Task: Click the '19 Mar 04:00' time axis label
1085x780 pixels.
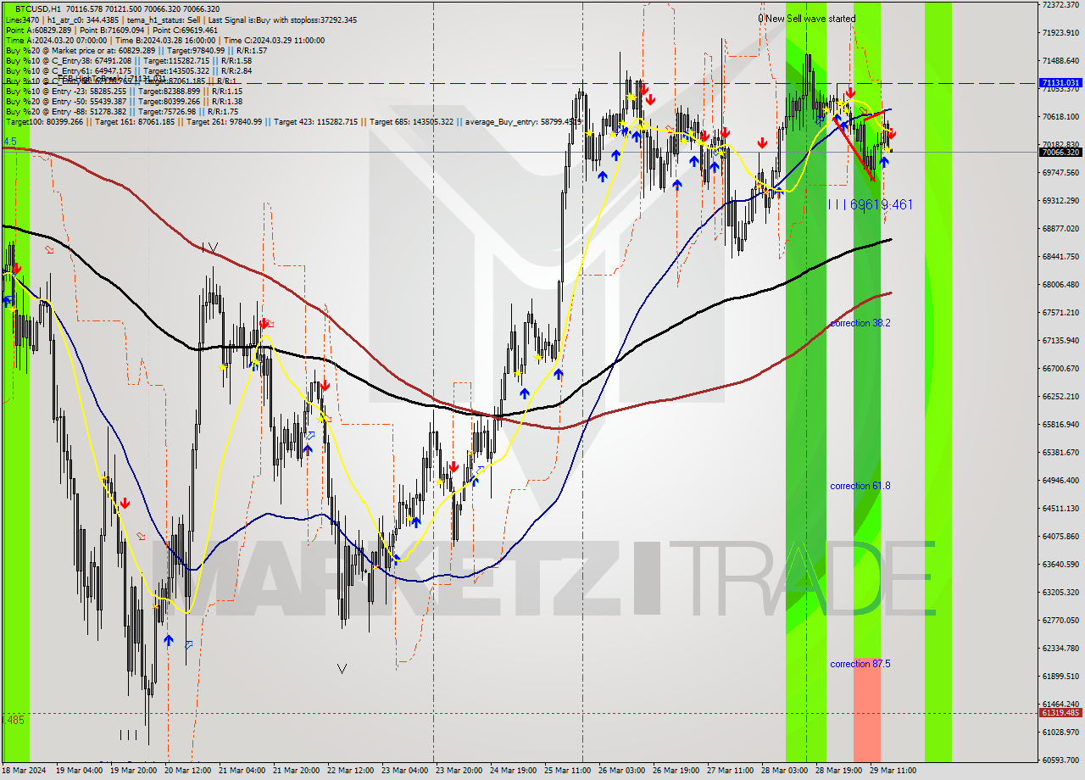Action: point(79,771)
